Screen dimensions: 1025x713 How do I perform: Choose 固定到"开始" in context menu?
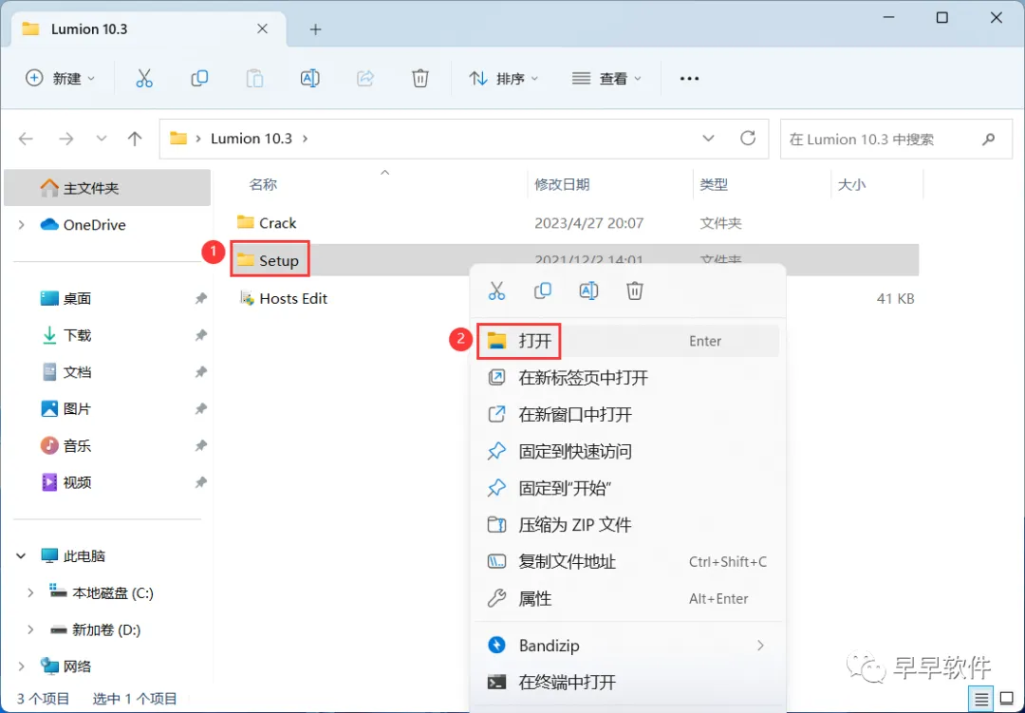coord(627,488)
